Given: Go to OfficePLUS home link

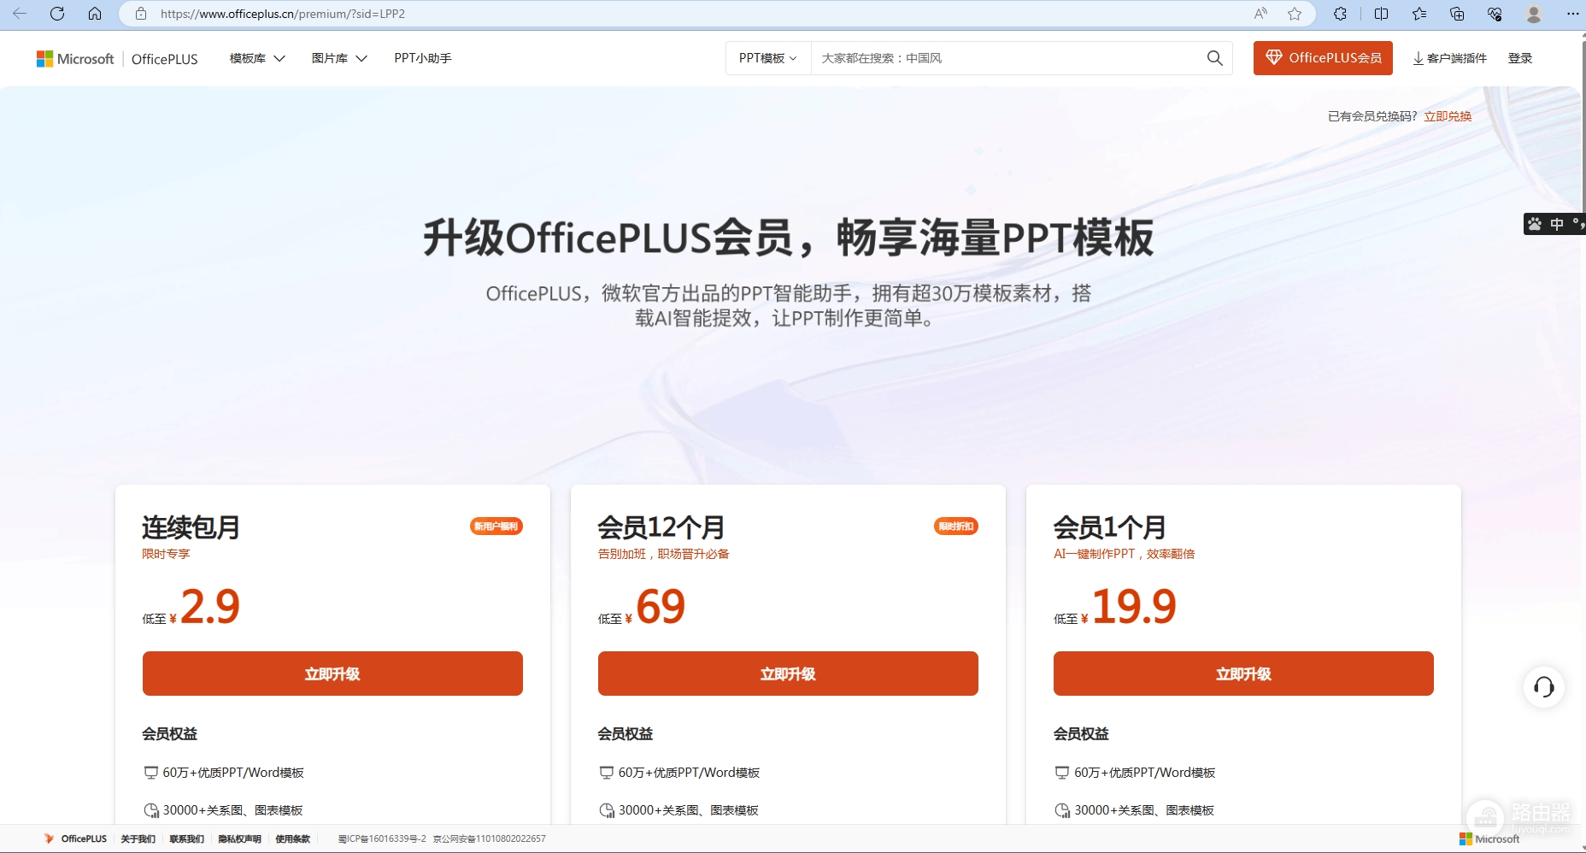Looking at the screenshot, I should [164, 59].
